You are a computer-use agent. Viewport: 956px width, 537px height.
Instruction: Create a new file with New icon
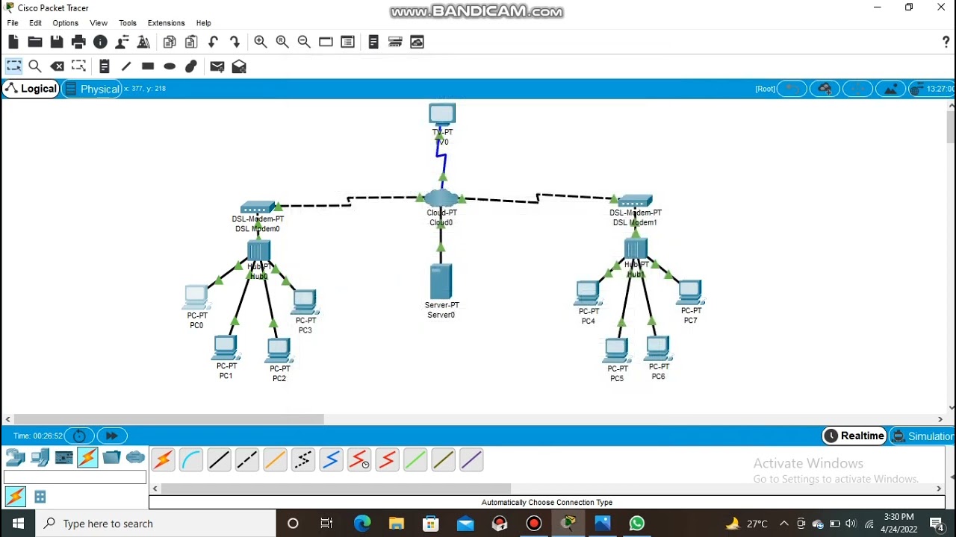point(13,43)
